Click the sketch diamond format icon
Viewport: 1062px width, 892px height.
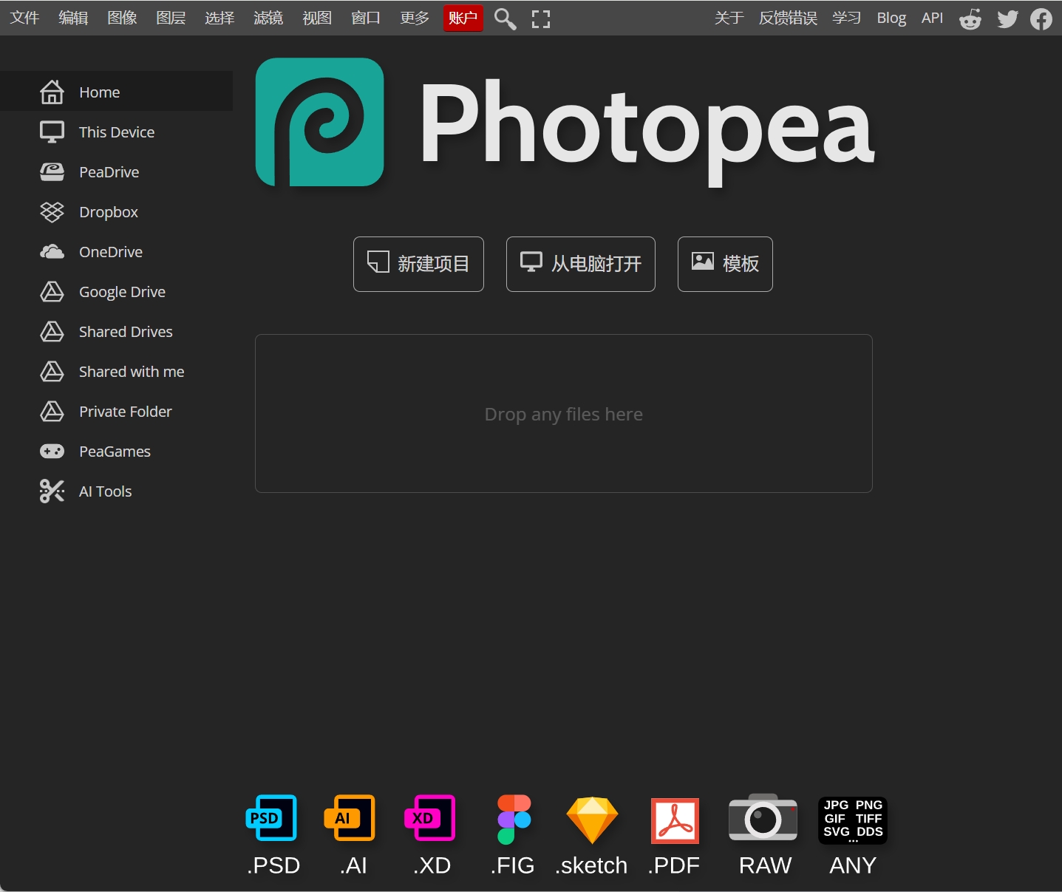tap(592, 820)
